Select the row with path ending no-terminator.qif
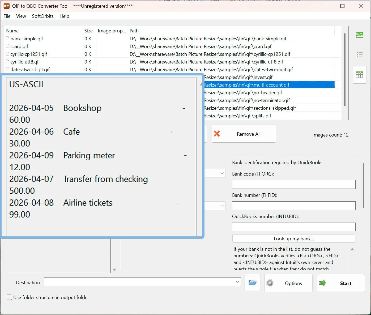371x315 pixels. click(269, 100)
